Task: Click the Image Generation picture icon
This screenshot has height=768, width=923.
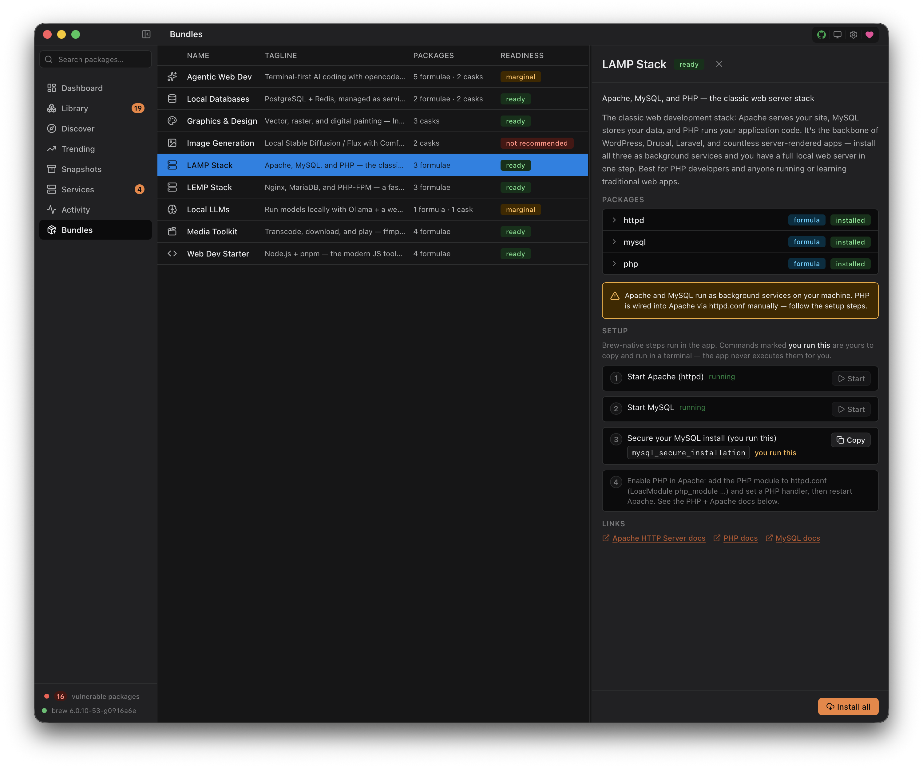Action: coord(172,143)
